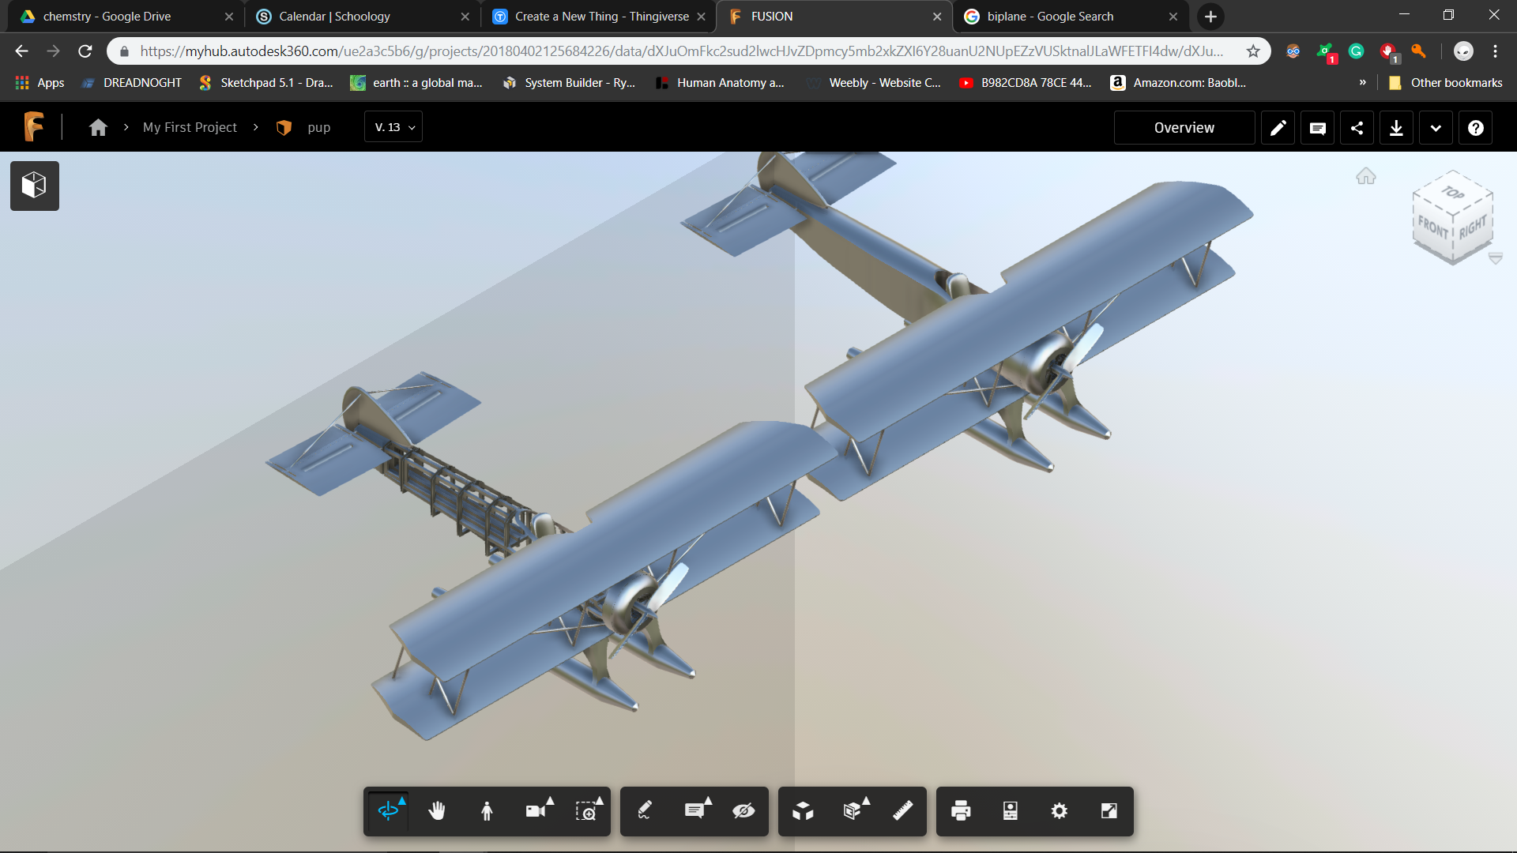
Task: Select the Zoom window tool
Action: click(x=587, y=810)
